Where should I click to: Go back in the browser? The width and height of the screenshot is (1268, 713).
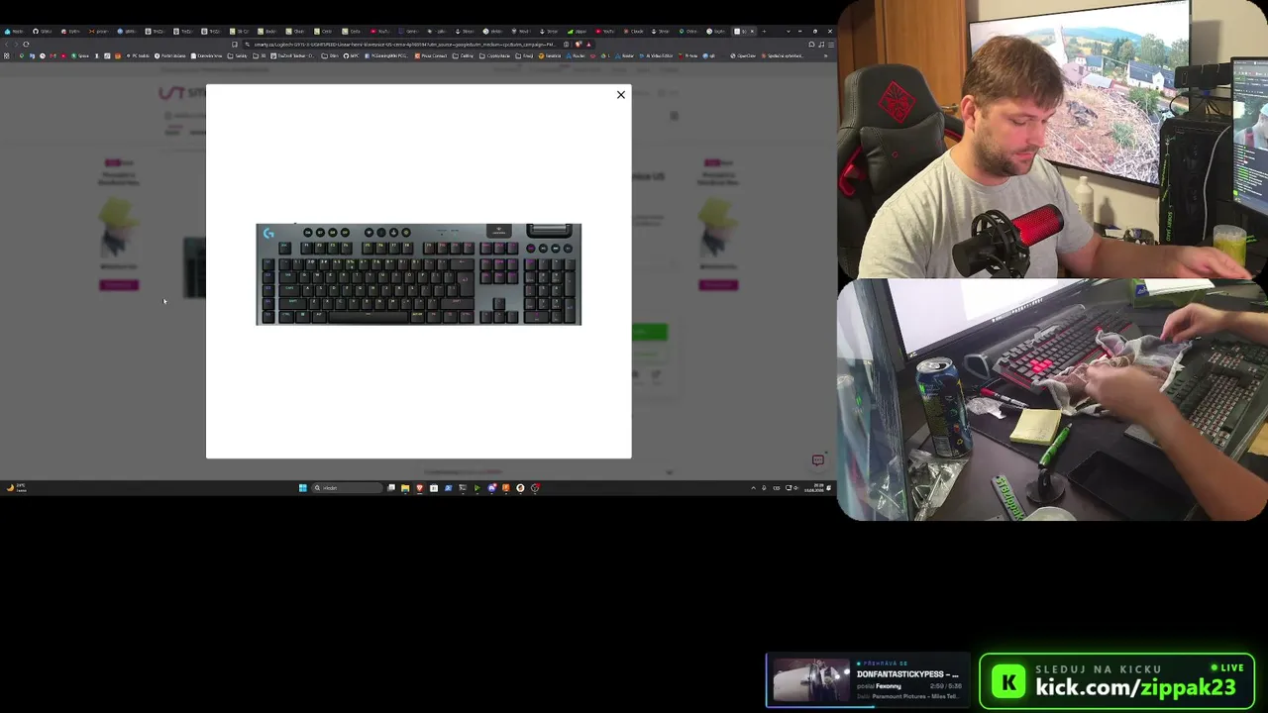(x=6, y=44)
